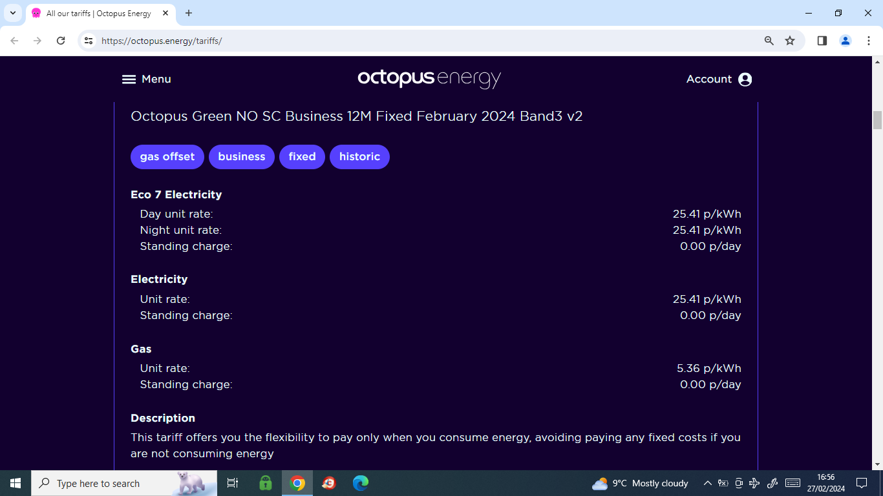Click the Account profile icon

[745, 79]
